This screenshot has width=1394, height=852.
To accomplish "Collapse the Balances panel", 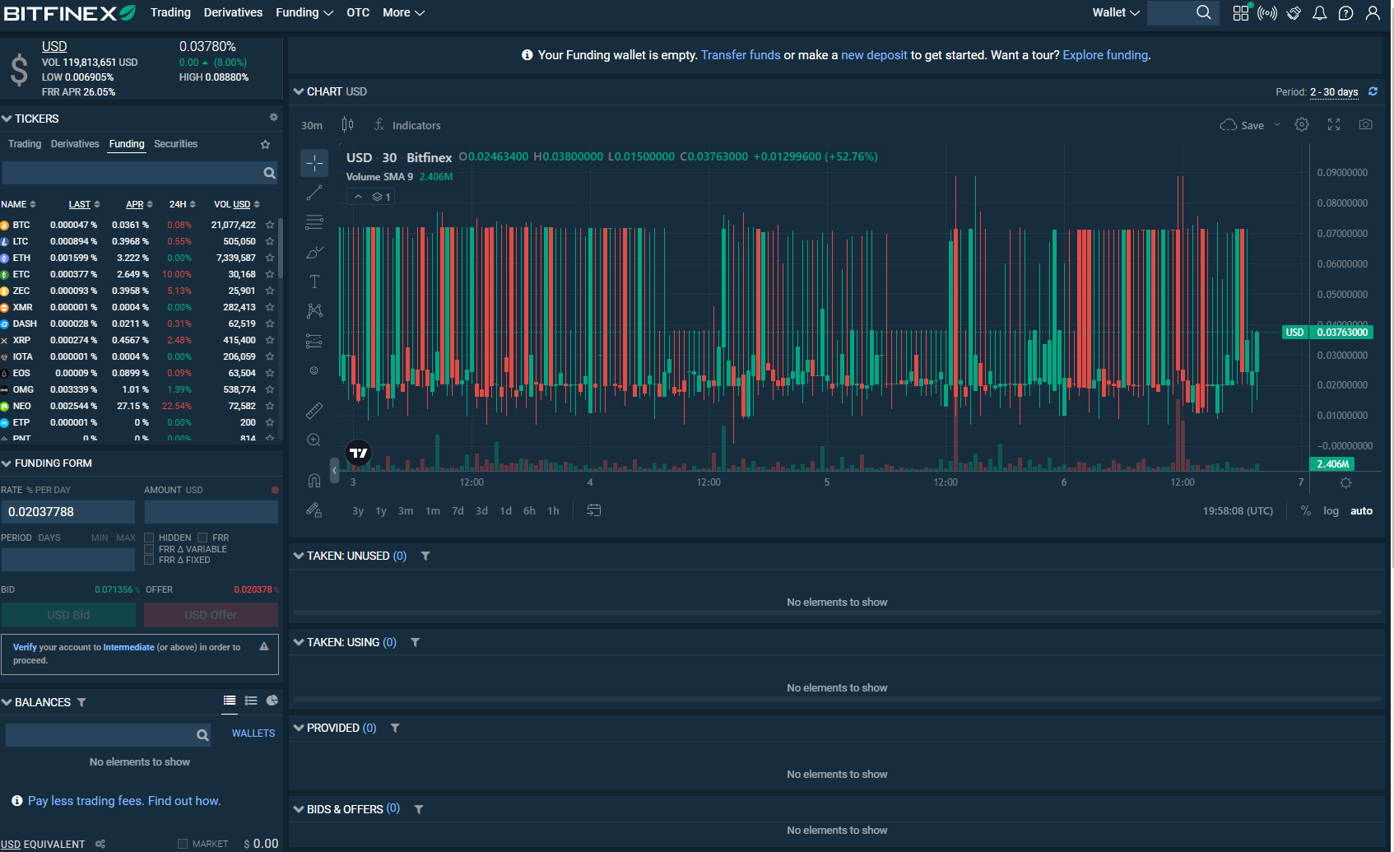I will pyautogui.click(x=7, y=702).
